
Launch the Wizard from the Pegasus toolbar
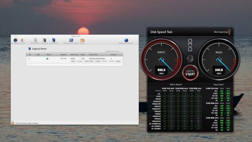point(23,41)
